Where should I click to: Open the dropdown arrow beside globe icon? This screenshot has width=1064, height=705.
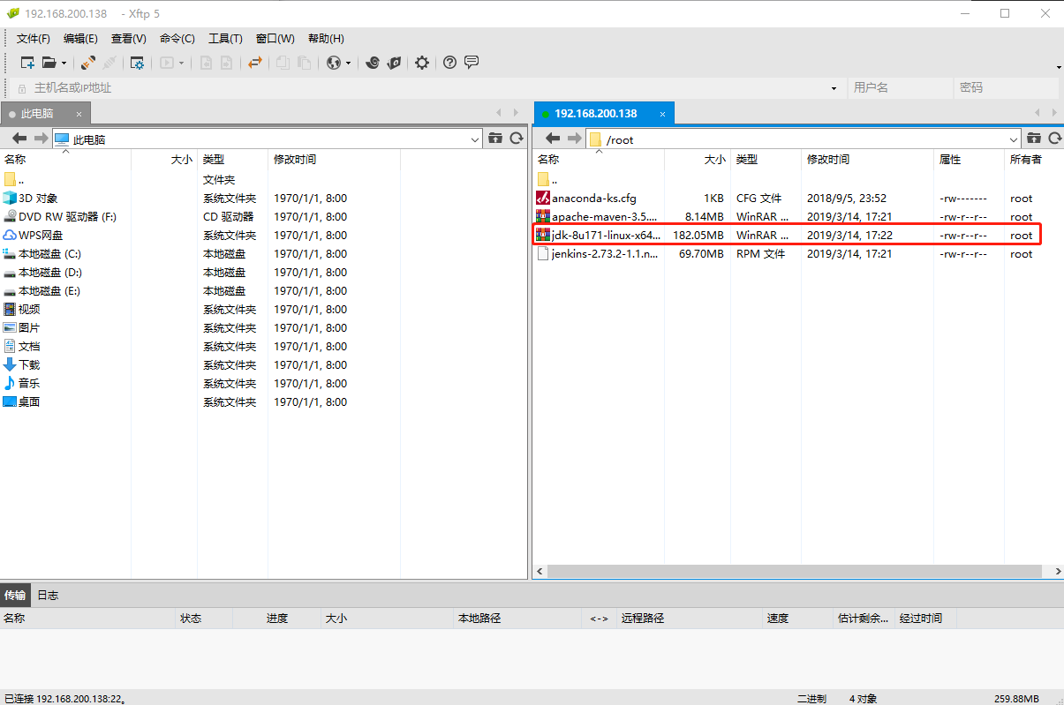click(x=348, y=63)
